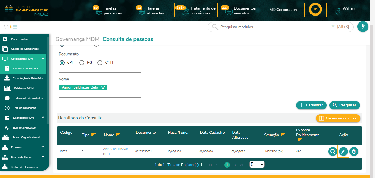This screenshot has width=375, height=178.
Task: Select the CPF document type
Action: pyautogui.click(x=62, y=62)
